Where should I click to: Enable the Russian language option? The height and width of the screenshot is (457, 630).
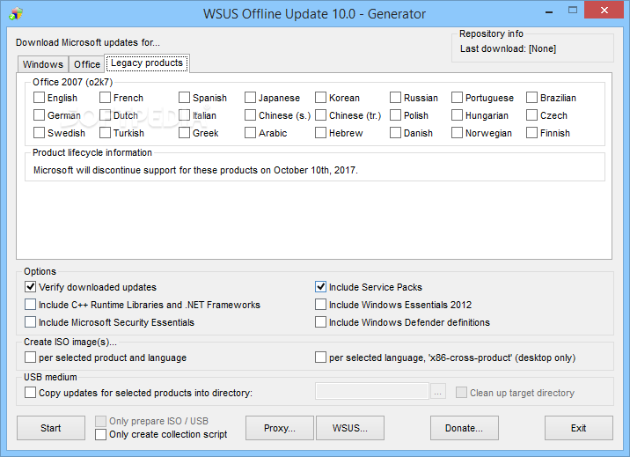[395, 98]
